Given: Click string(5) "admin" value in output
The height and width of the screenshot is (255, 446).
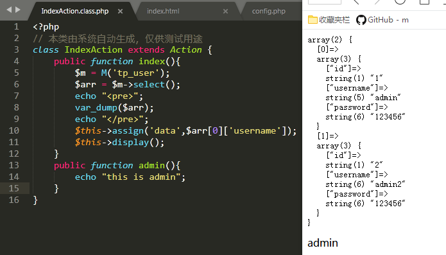Looking at the screenshot, I should click(363, 98).
